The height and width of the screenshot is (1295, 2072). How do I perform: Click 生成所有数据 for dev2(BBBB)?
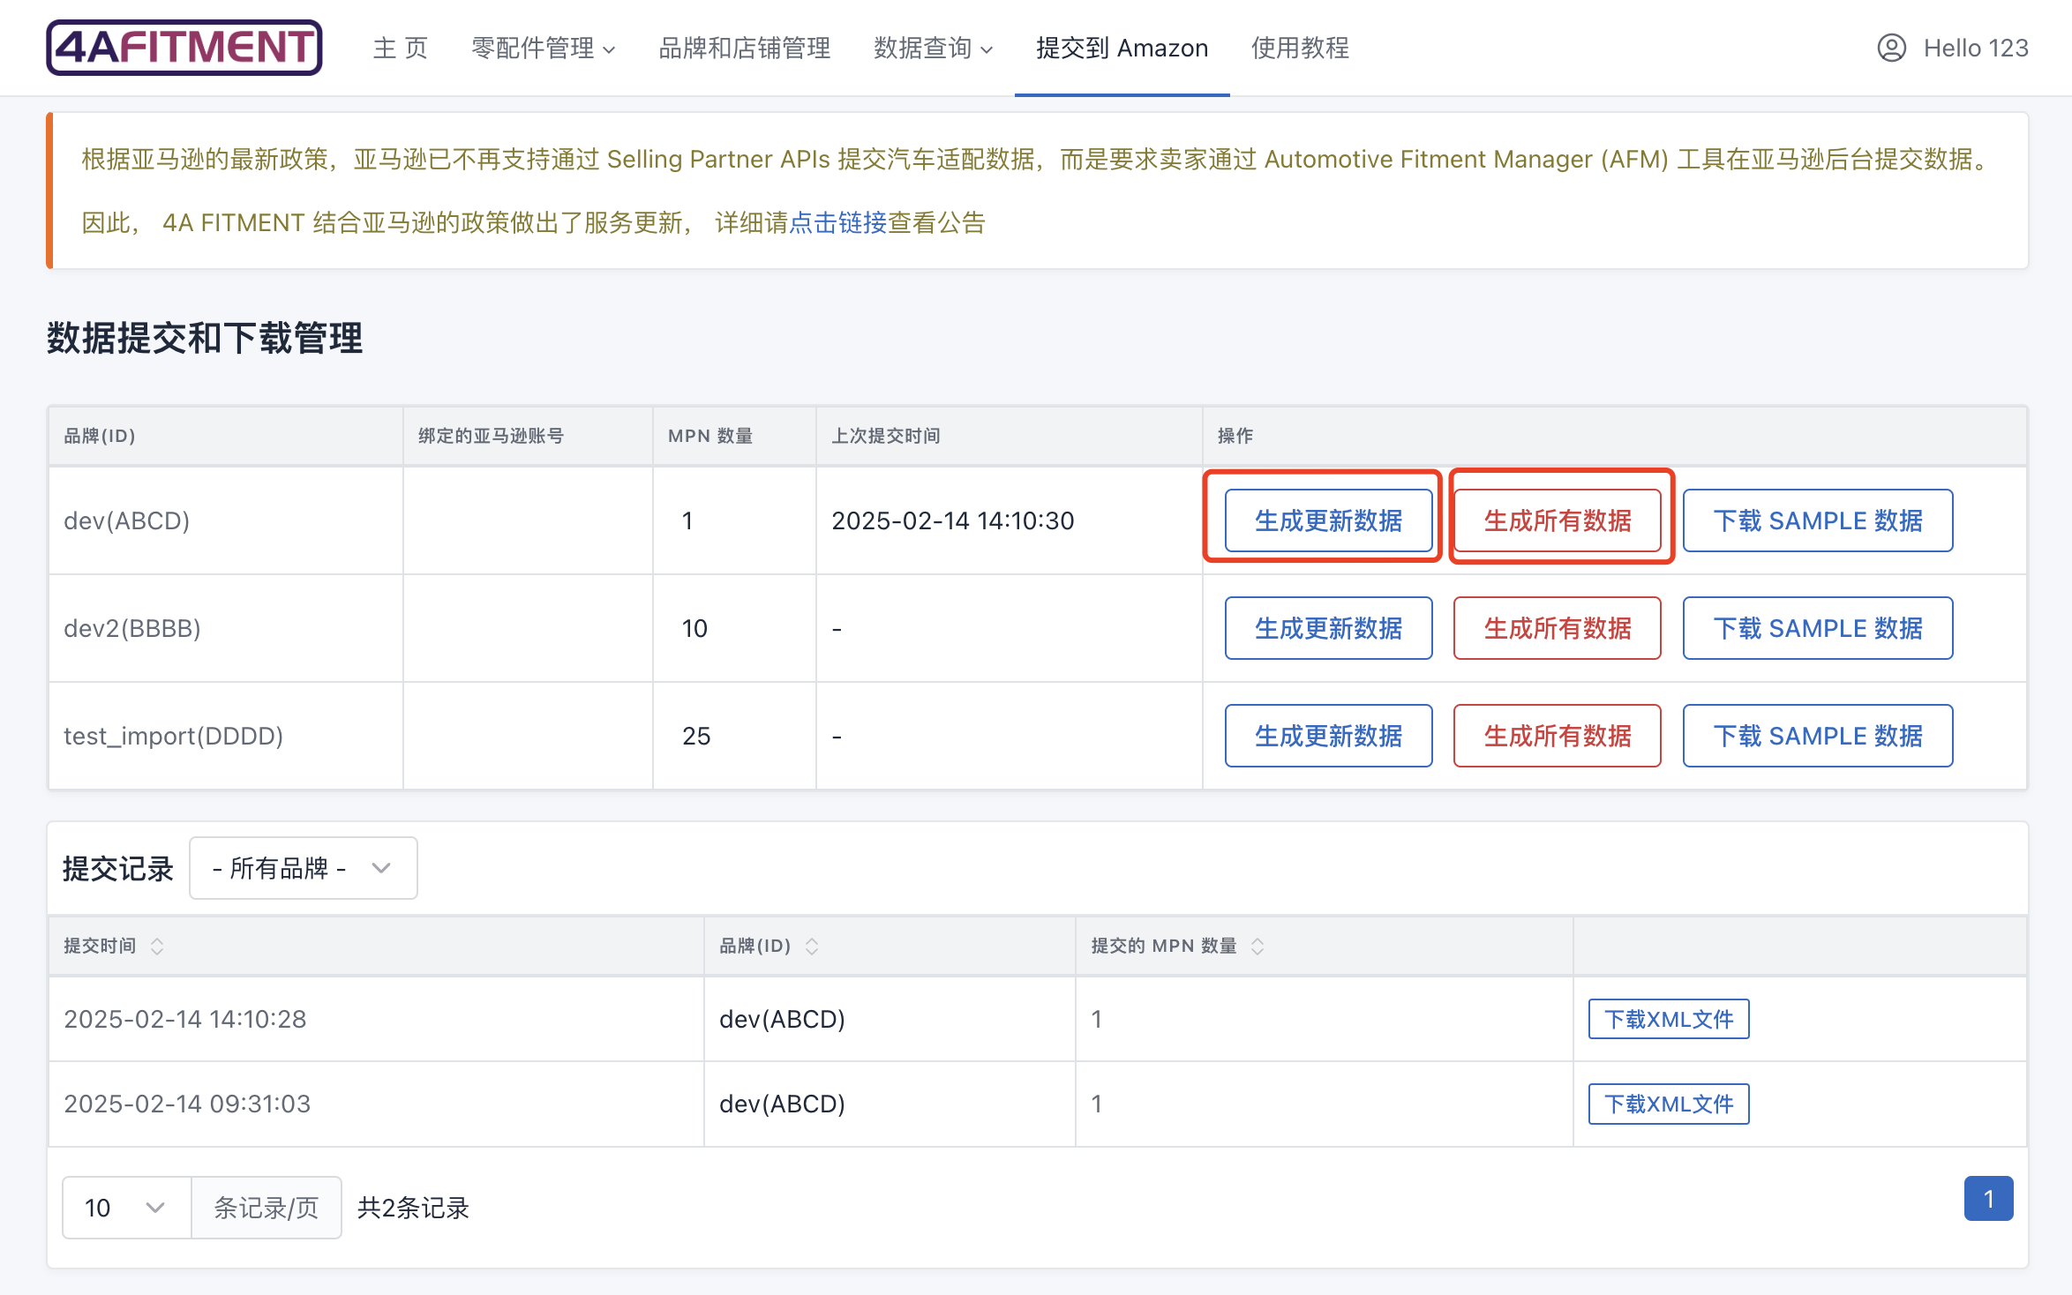coord(1557,628)
